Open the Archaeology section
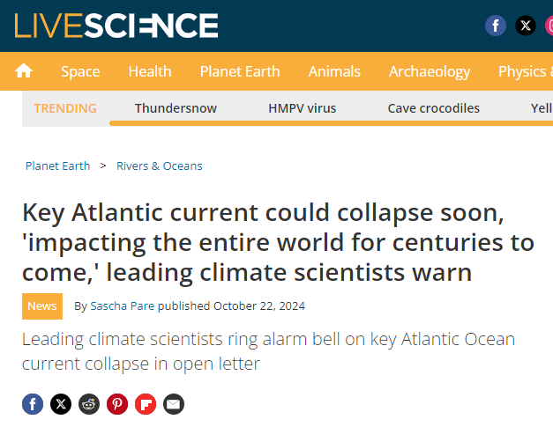 pos(430,71)
